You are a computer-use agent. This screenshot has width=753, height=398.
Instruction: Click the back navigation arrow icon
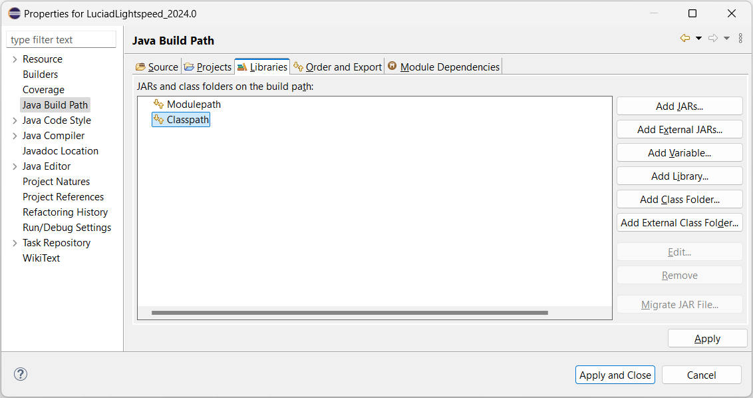(x=685, y=38)
